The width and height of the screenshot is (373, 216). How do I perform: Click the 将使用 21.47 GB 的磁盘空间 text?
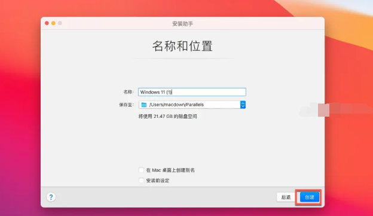pos(168,117)
